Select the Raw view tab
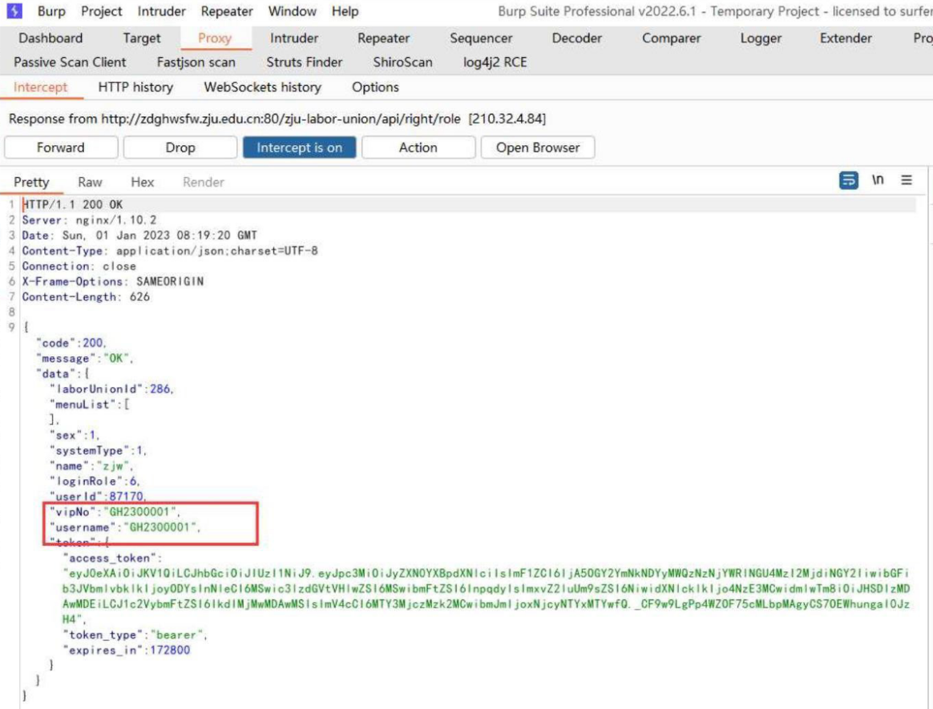 point(90,182)
